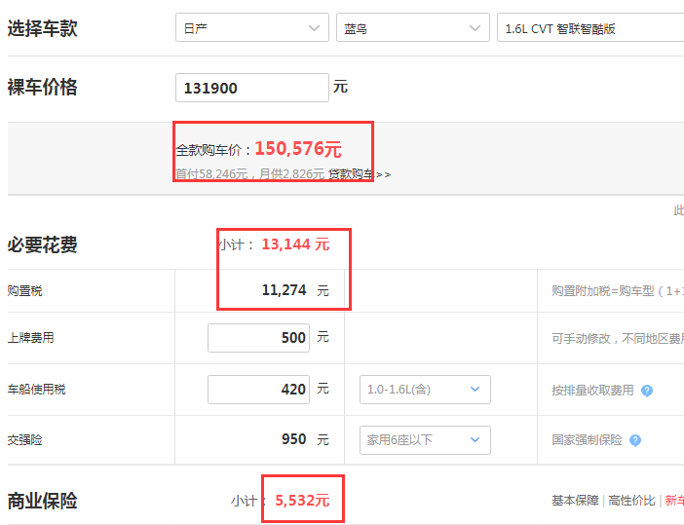Open the 蓝鸟 series dropdown
684x525 pixels.
tap(413, 27)
